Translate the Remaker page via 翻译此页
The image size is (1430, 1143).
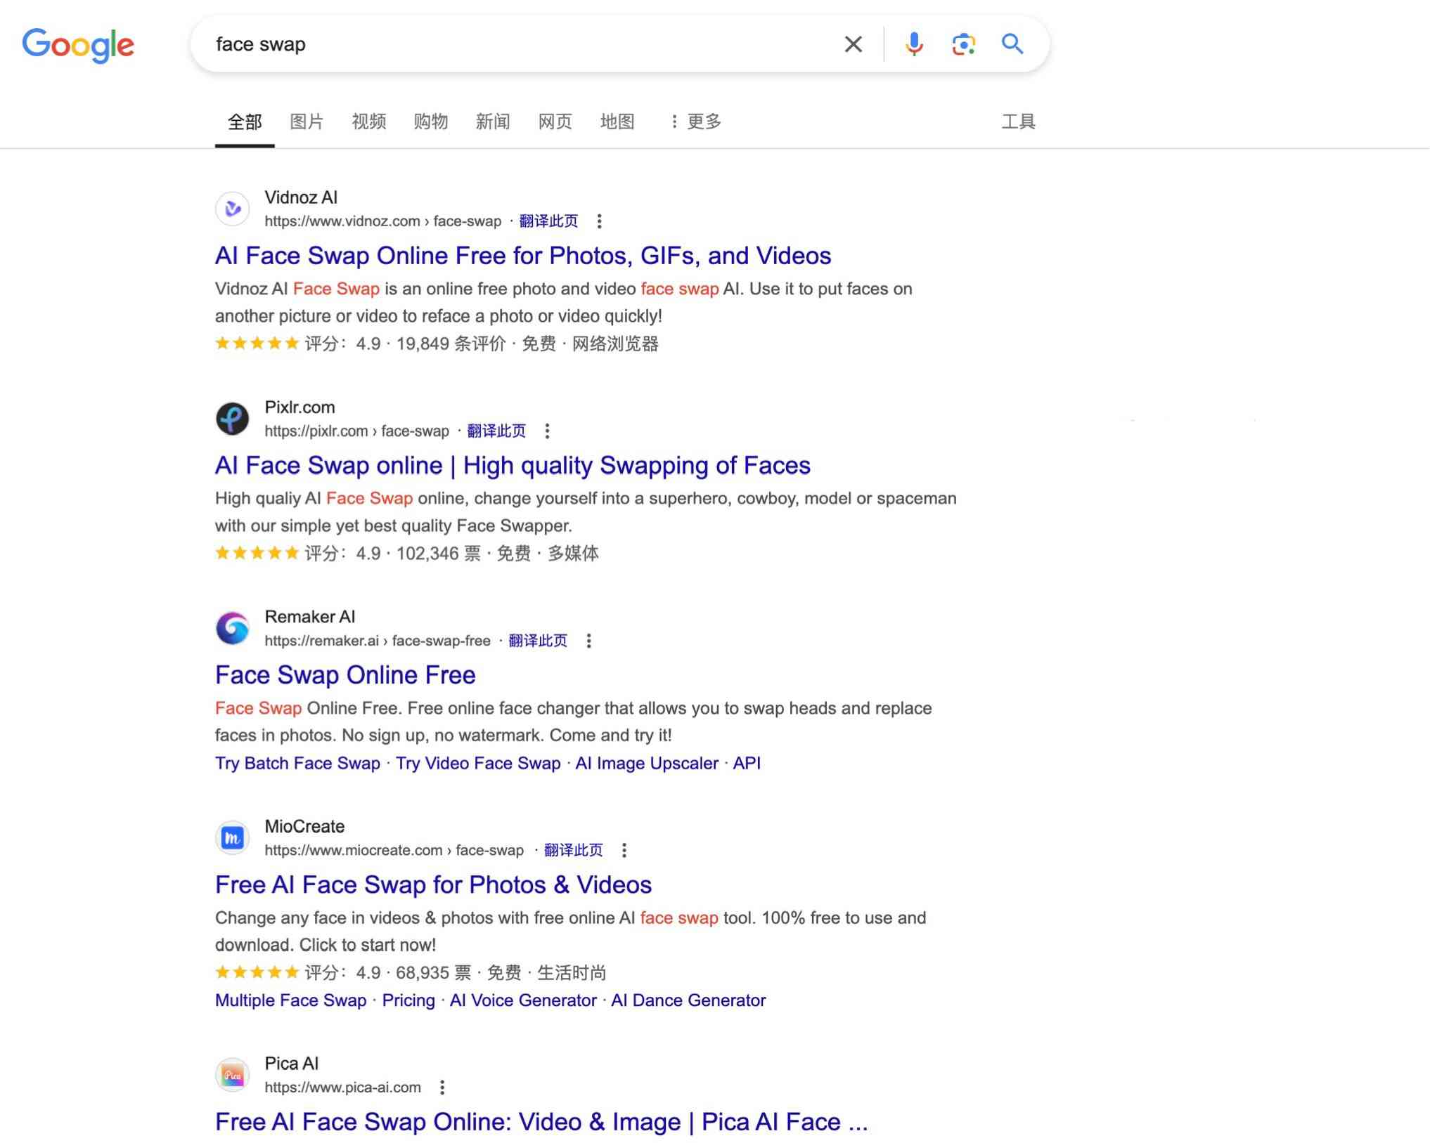538,641
